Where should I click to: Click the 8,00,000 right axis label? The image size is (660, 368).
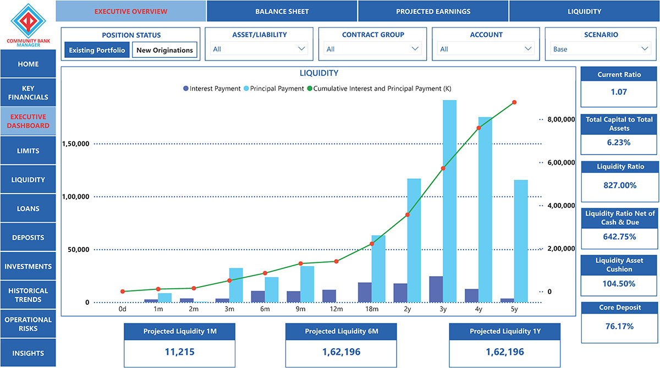(x=561, y=119)
